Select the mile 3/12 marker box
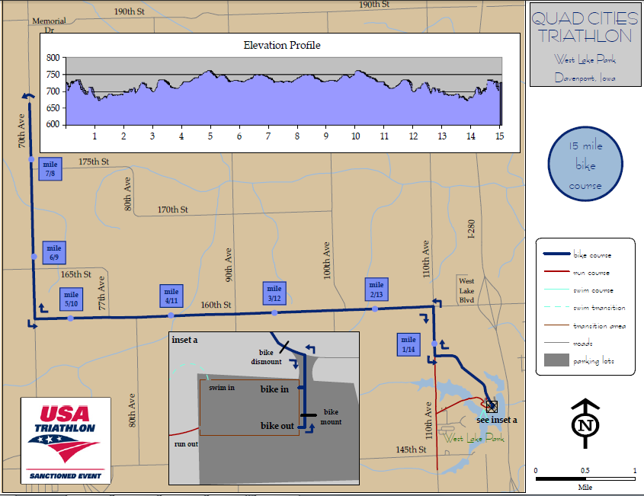Viewport: 644px width, 496px height. [274, 293]
